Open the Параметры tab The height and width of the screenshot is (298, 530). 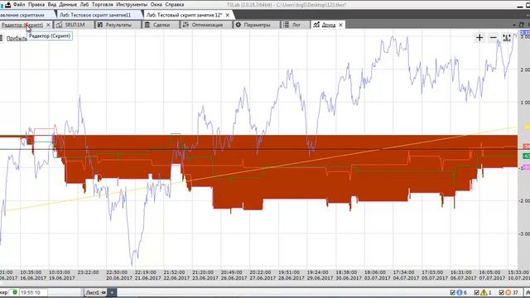257,25
